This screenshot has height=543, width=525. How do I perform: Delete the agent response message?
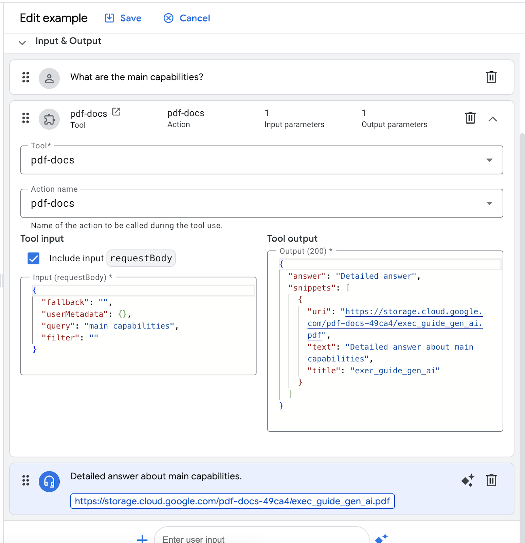[x=491, y=480]
